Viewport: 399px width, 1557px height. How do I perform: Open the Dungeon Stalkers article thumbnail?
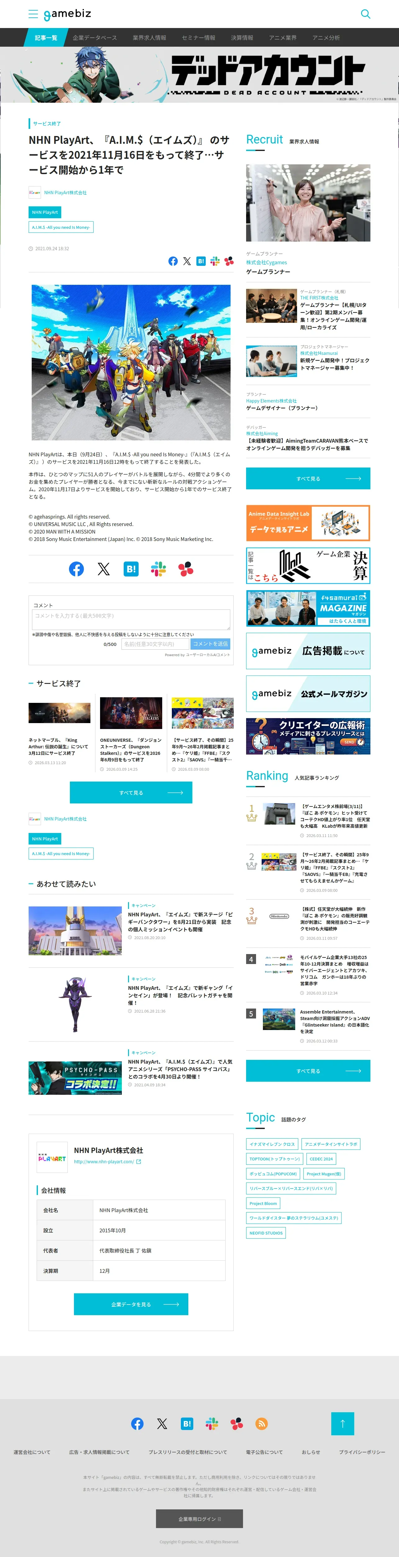click(131, 713)
